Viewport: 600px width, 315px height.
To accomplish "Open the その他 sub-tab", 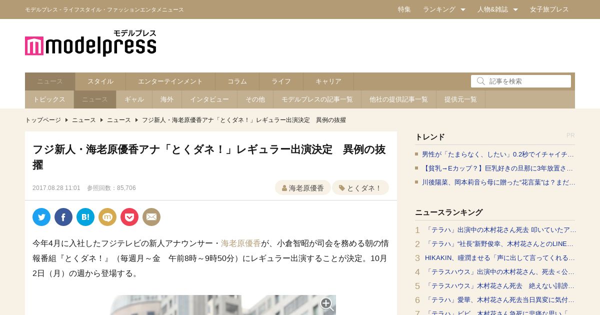I will point(255,99).
